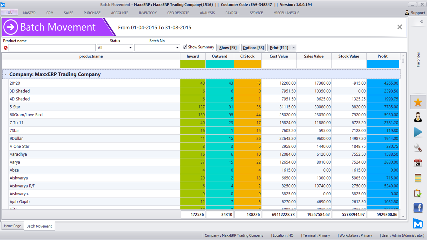Click the Profit column header
Viewport: 427px width, 240px height.
pos(382,56)
